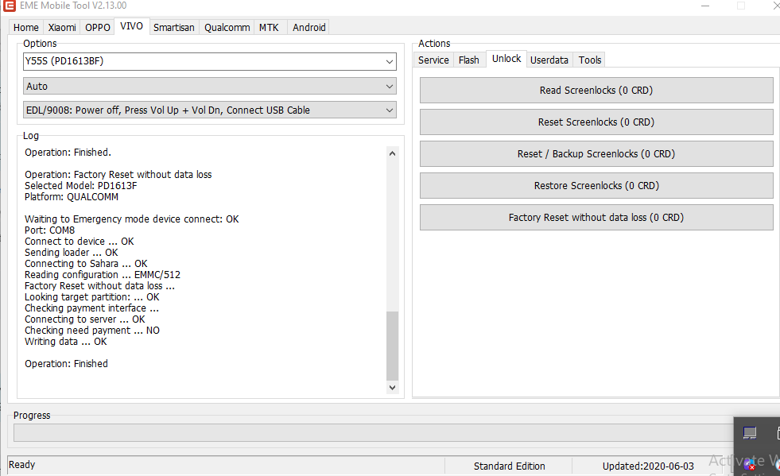Click log line 'Checking need payment ... NO'
Screen dimensions: 780x476
point(92,331)
